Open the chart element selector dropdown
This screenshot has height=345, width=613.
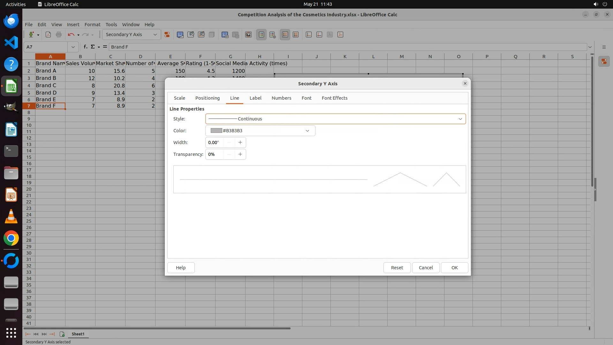tap(155, 34)
